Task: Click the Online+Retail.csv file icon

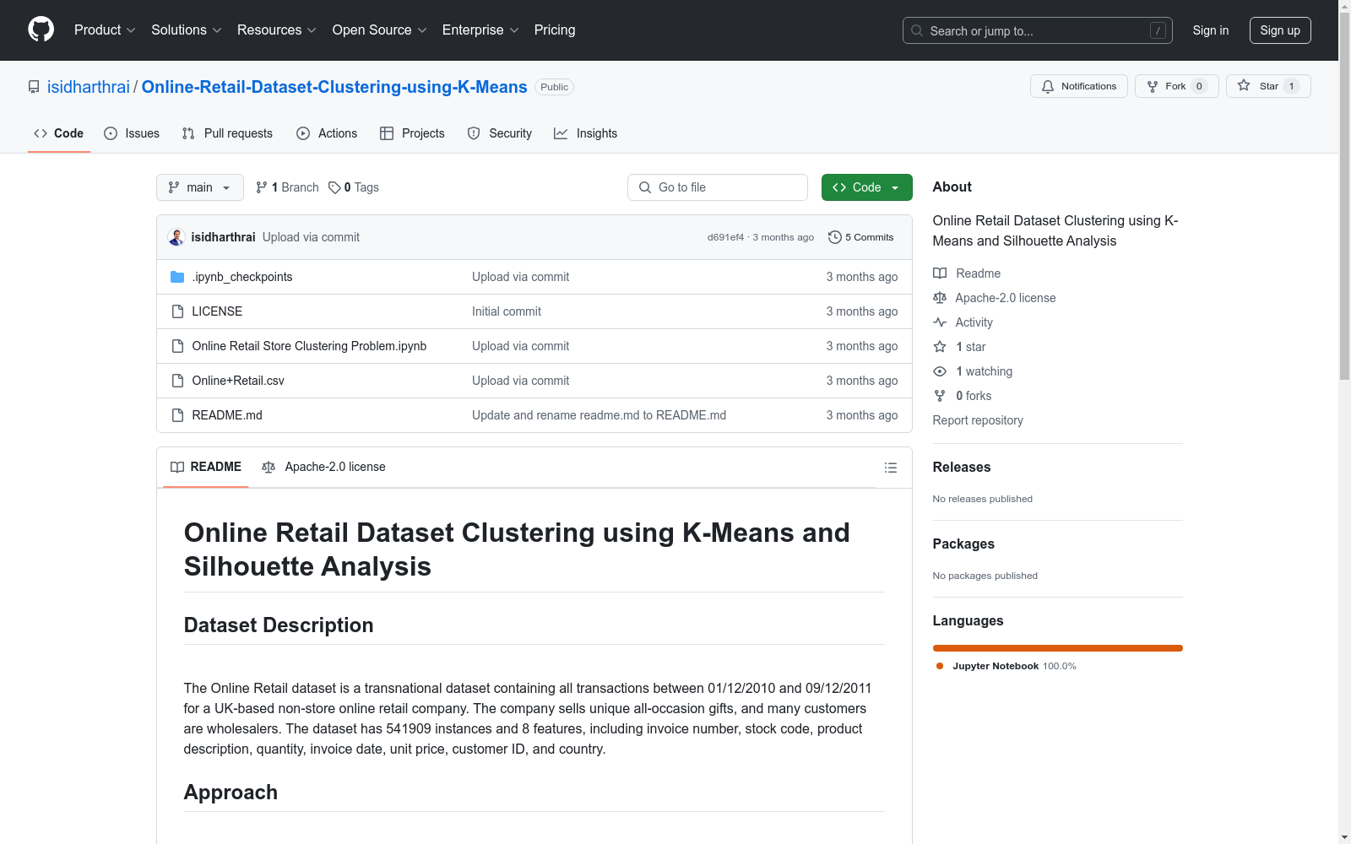Action: pos(177,381)
